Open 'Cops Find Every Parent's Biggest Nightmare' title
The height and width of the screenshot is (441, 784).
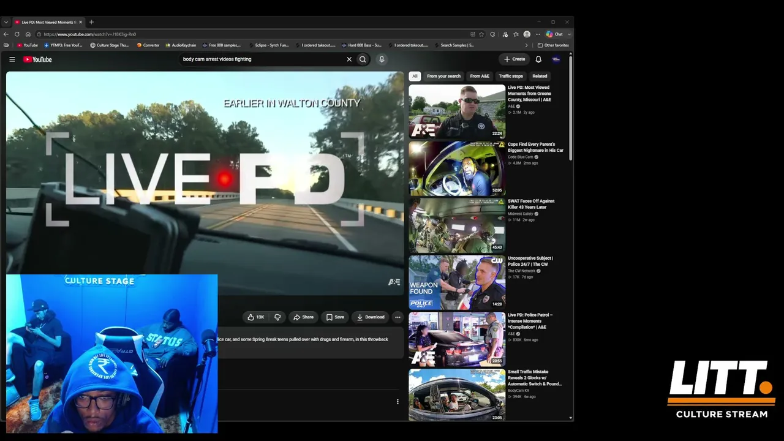(535, 147)
